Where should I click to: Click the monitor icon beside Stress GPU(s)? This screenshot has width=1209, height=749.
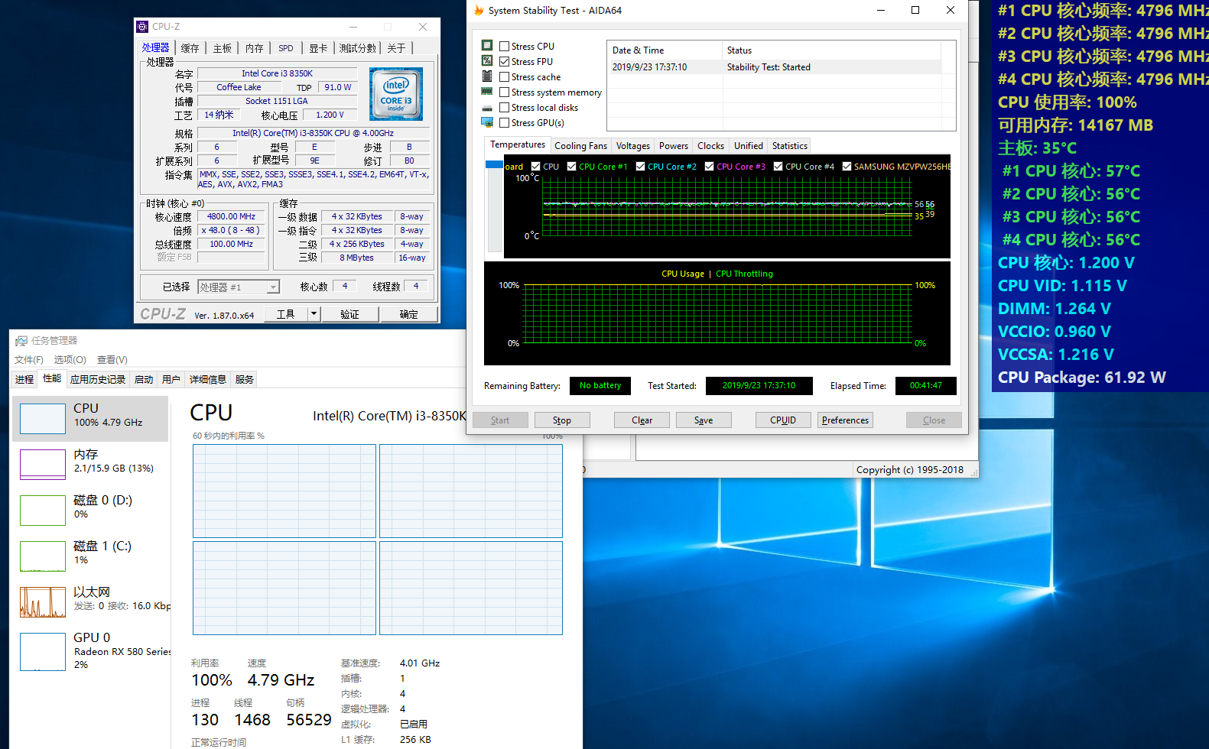click(x=487, y=122)
